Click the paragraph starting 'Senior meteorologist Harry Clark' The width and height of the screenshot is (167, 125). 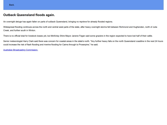(83, 43)
